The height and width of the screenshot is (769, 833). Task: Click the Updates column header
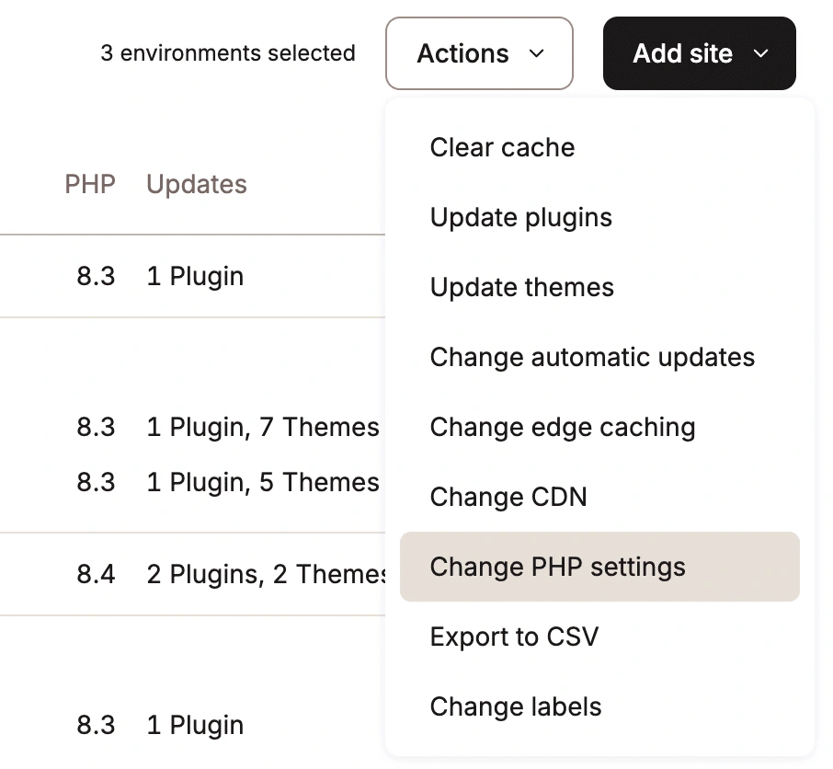pos(197,184)
